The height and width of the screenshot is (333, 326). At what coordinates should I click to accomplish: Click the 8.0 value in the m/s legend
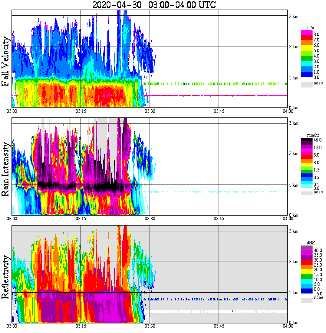(x=316, y=35)
